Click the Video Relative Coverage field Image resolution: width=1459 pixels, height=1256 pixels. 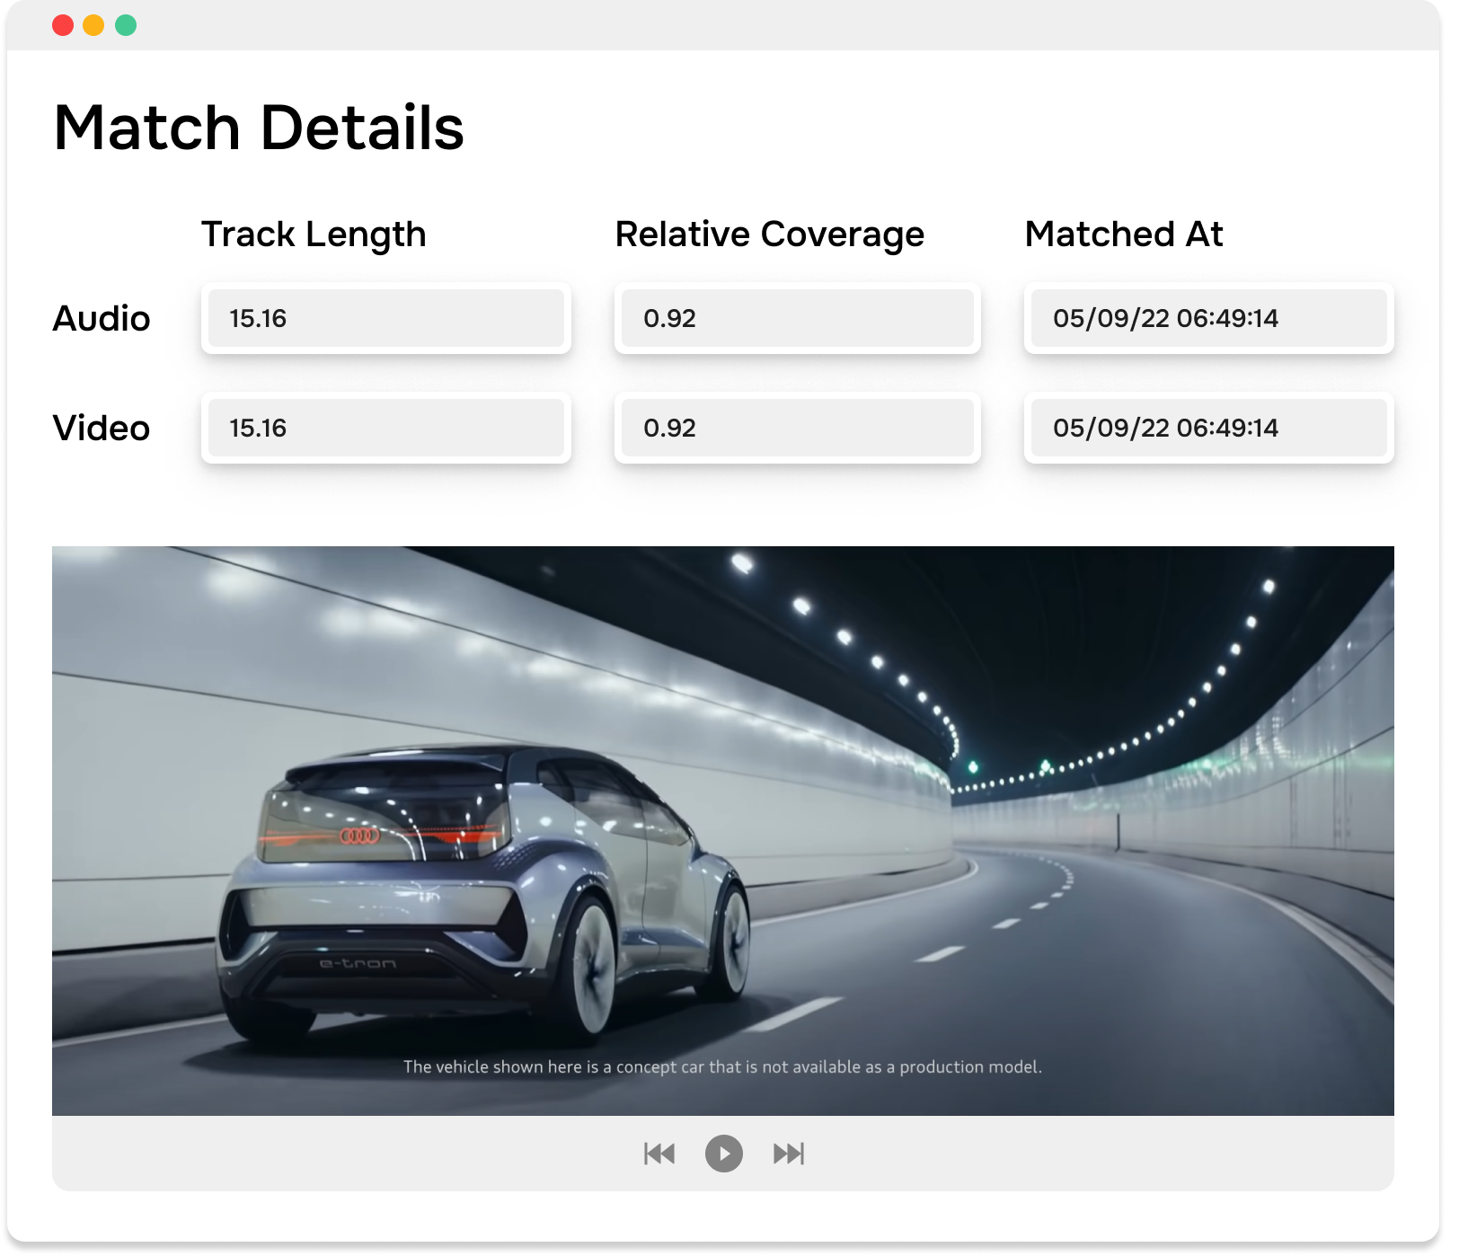click(797, 428)
